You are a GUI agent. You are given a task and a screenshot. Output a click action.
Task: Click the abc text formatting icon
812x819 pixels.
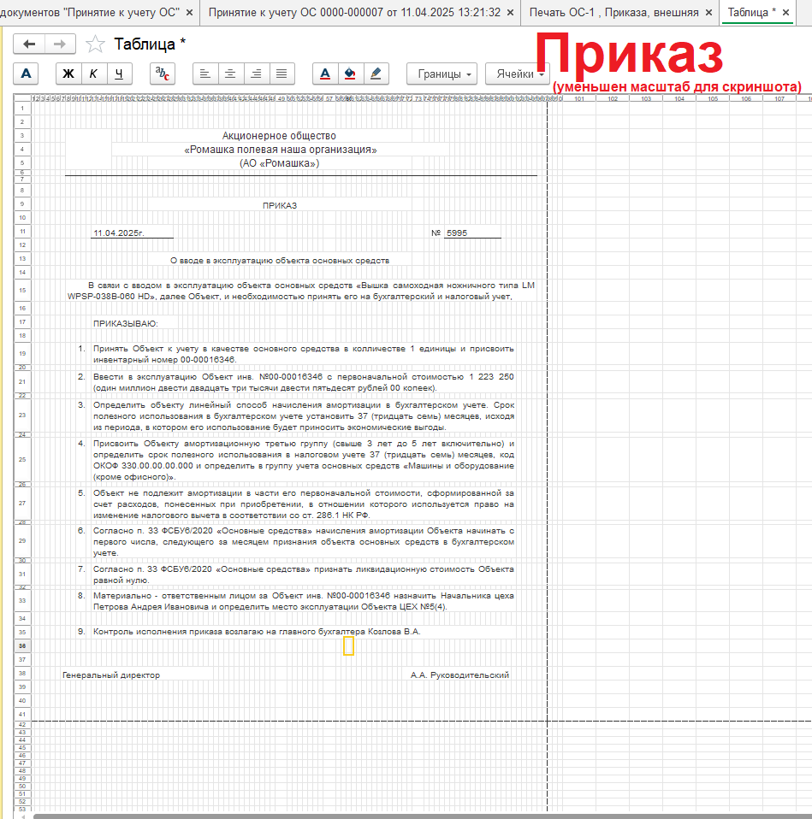(x=163, y=74)
